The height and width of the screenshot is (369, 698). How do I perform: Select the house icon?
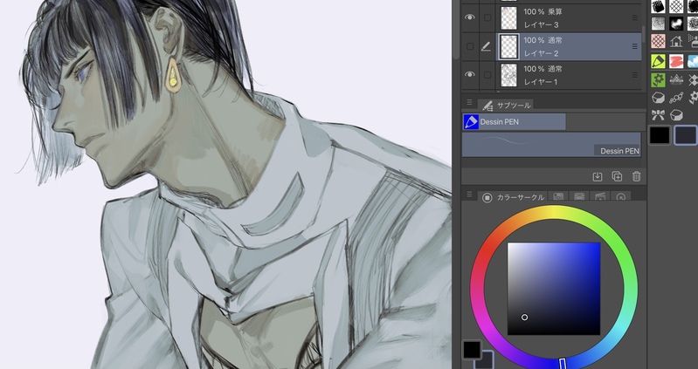click(x=676, y=42)
